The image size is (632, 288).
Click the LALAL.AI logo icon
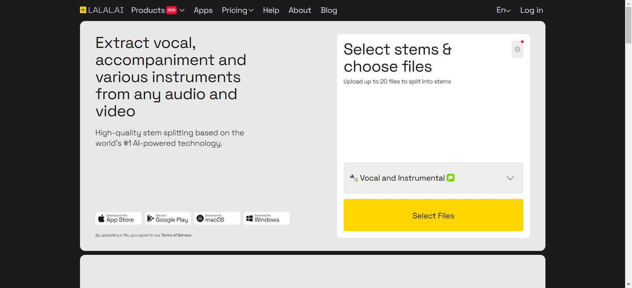tap(83, 10)
